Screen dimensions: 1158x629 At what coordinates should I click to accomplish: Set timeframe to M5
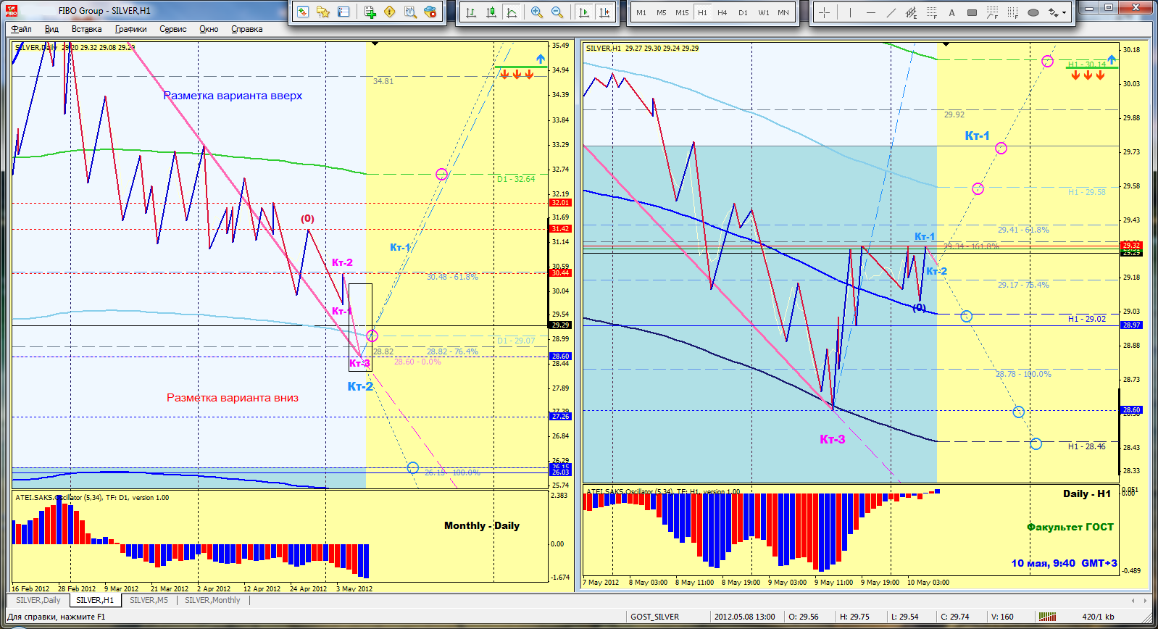tap(662, 12)
